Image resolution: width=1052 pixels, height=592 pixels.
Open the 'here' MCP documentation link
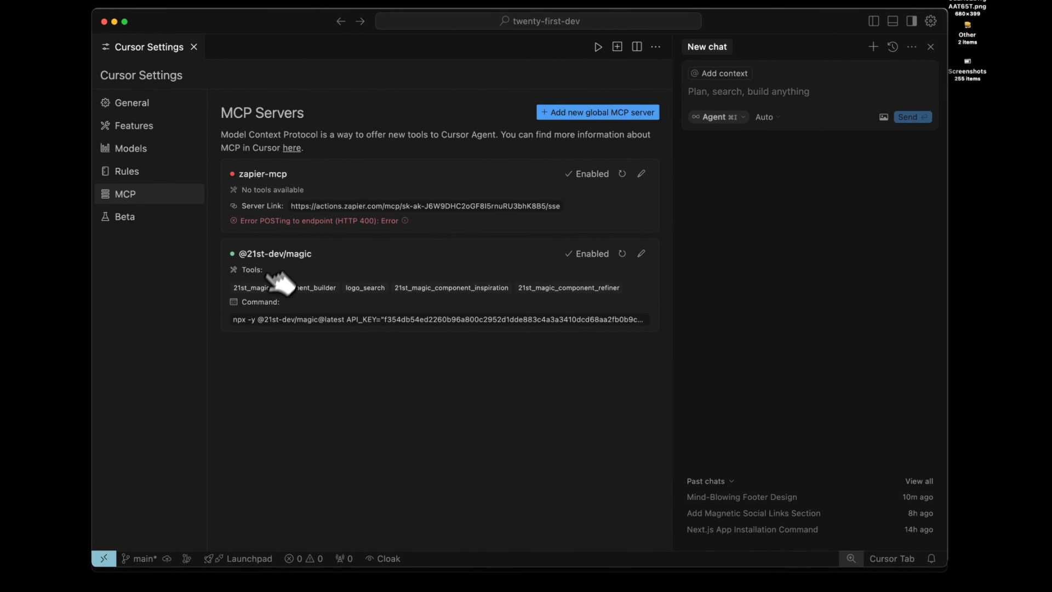[291, 148]
